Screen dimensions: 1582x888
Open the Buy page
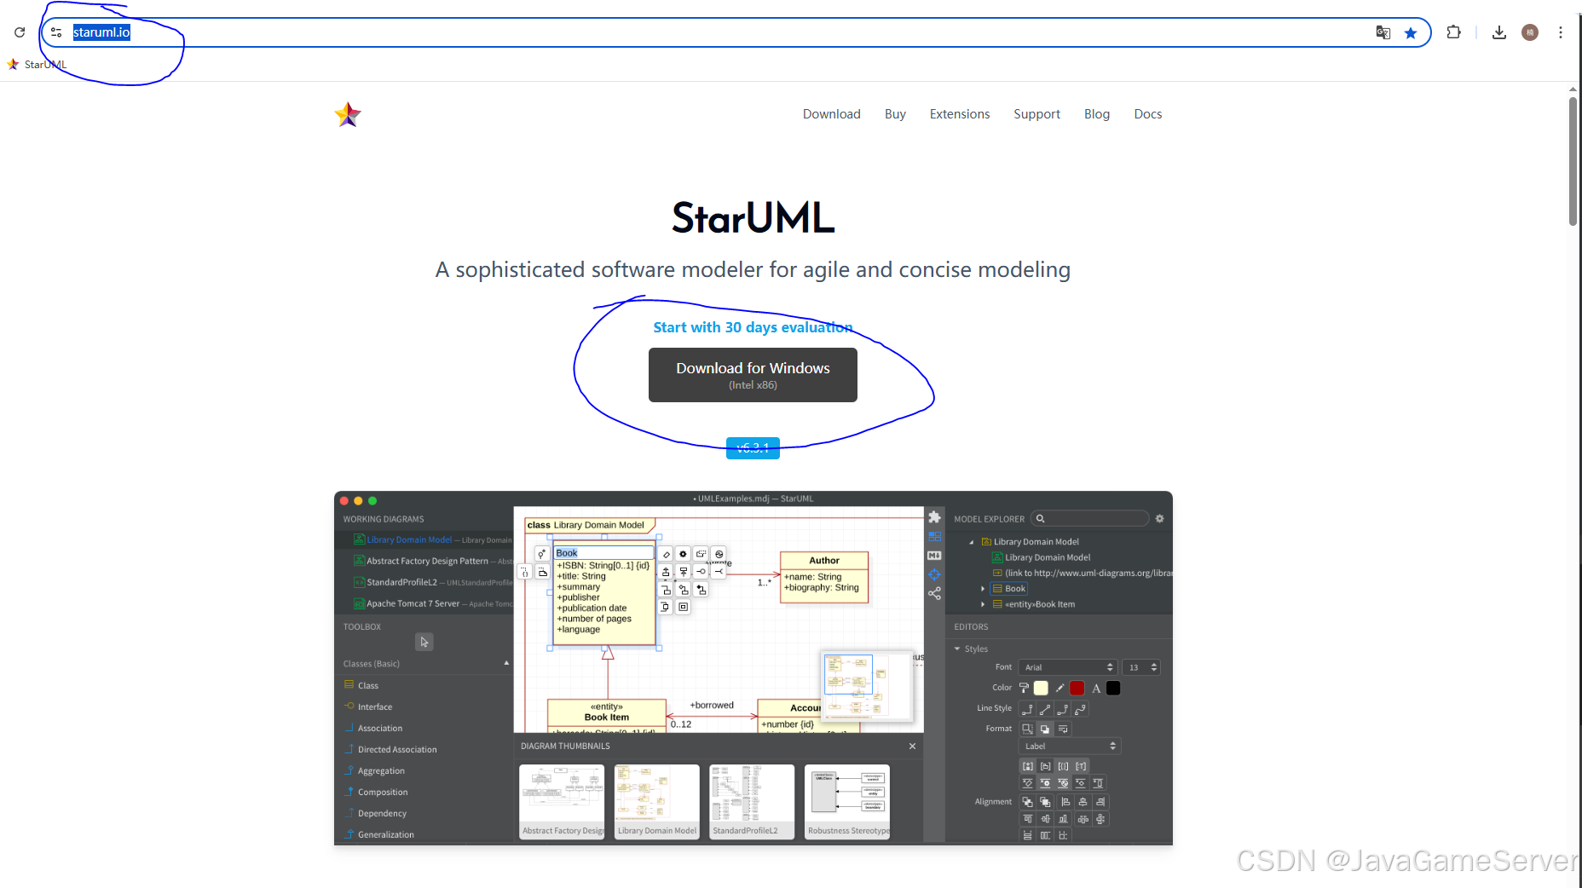coord(895,114)
